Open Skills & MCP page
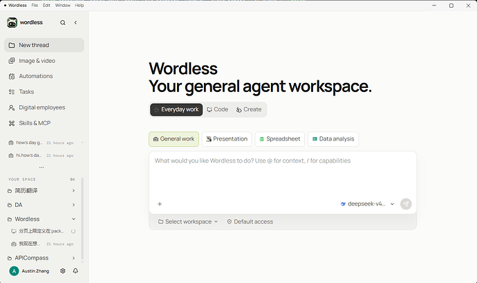This screenshot has width=477, height=283. pos(44,123)
